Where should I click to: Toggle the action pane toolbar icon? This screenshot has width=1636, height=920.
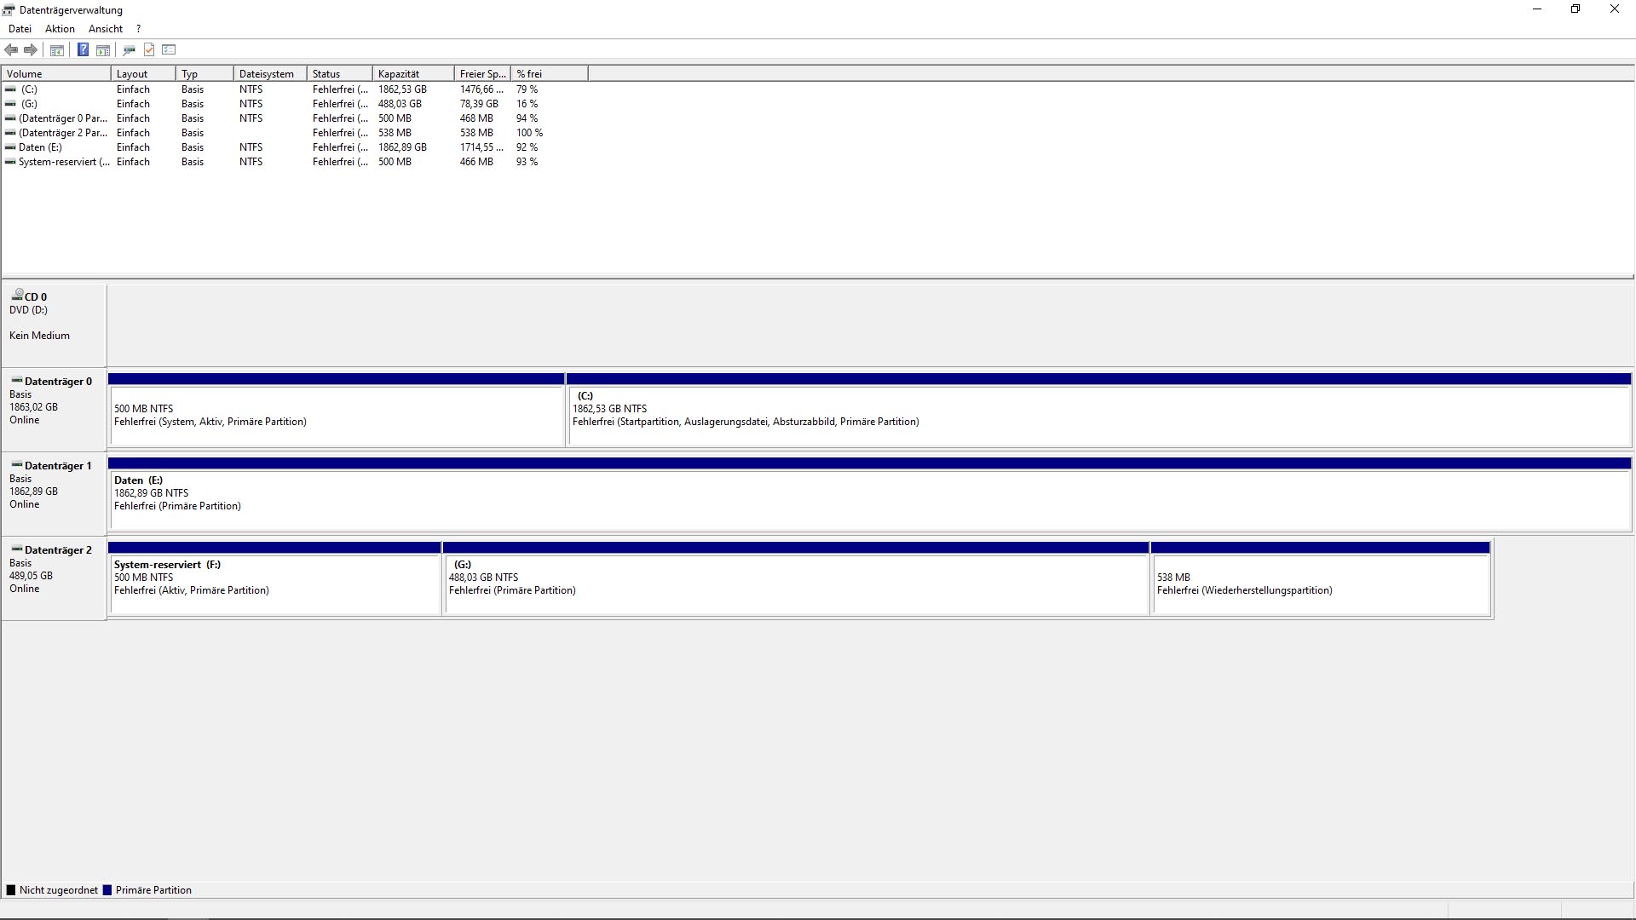point(103,50)
